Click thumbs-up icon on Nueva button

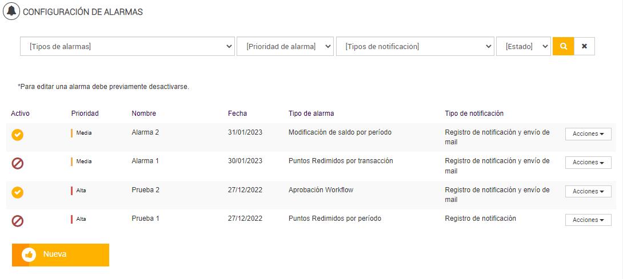click(x=29, y=254)
